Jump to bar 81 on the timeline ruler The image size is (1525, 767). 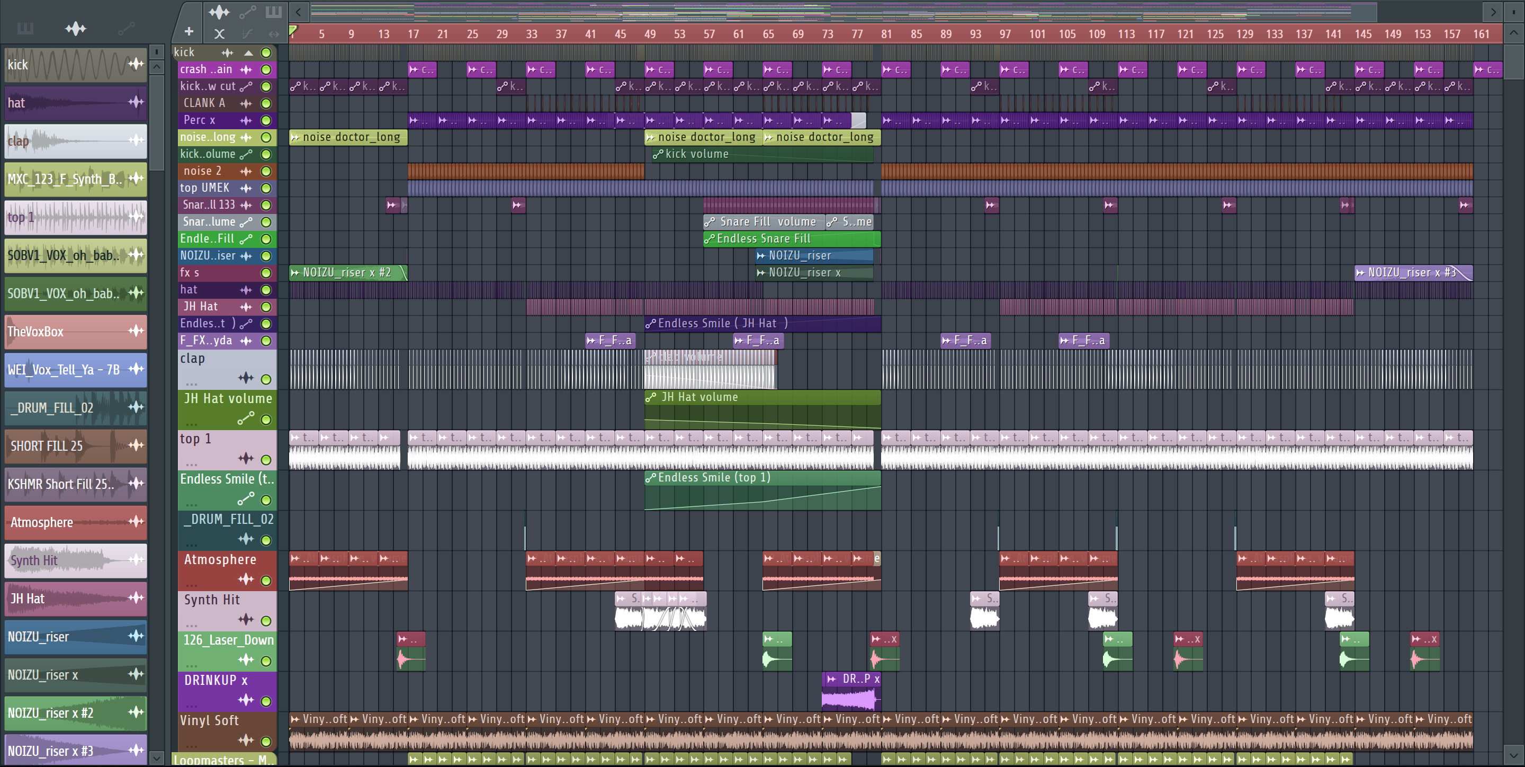886,34
